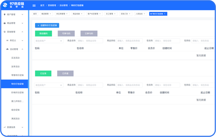Image resolution: width=216 pixels, height=137 pixels.
Task: Switch to the 首页 page tab
Action: coord(35,14)
